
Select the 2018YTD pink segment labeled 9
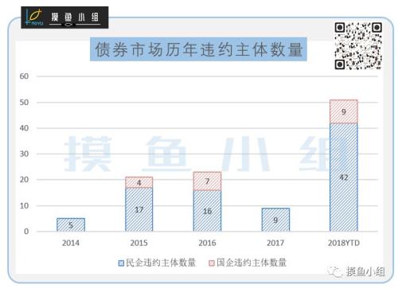click(x=344, y=111)
